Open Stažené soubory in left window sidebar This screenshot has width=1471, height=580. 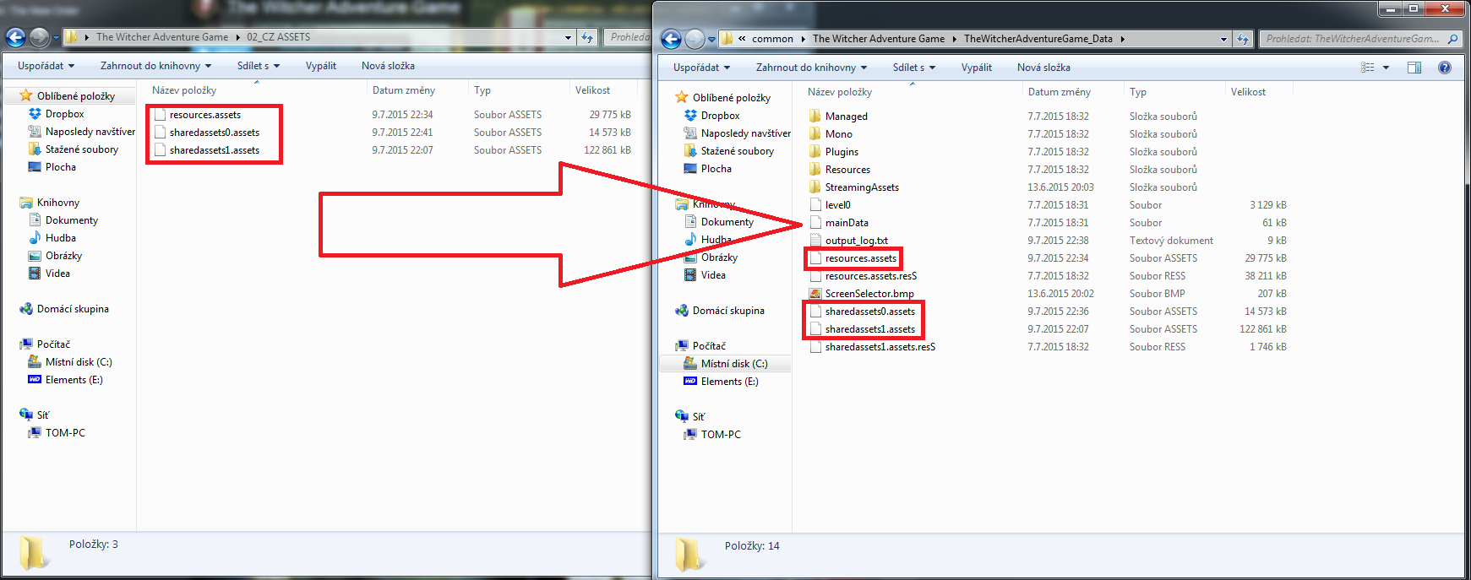click(81, 149)
